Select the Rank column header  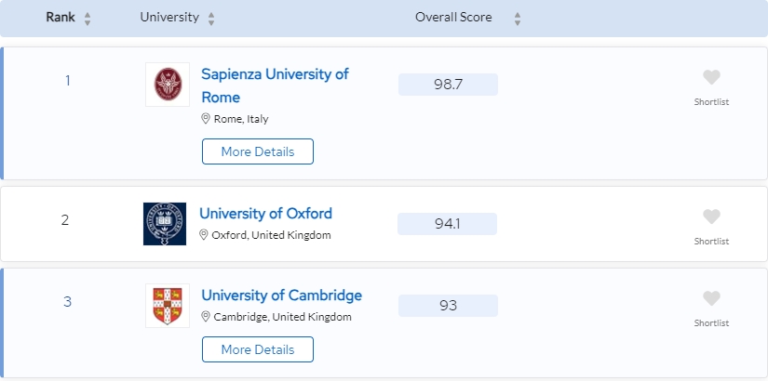click(61, 17)
